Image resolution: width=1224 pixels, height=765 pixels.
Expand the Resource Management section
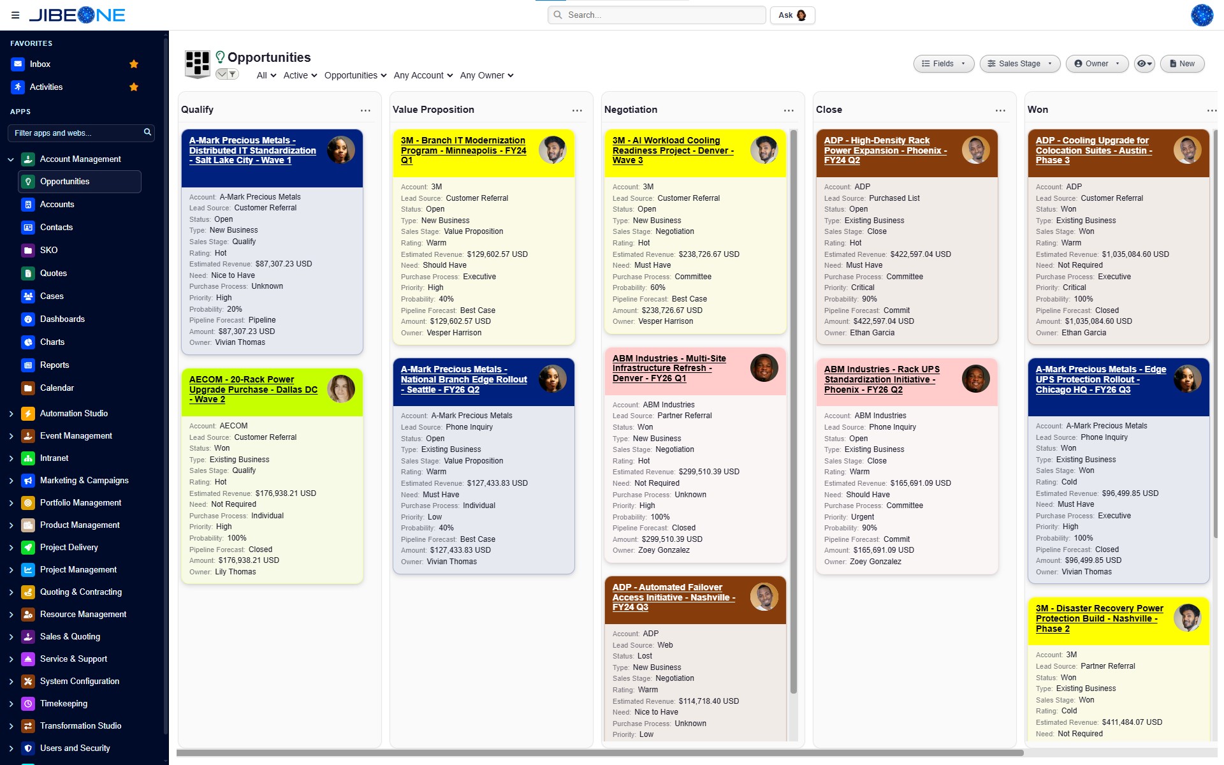11,615
